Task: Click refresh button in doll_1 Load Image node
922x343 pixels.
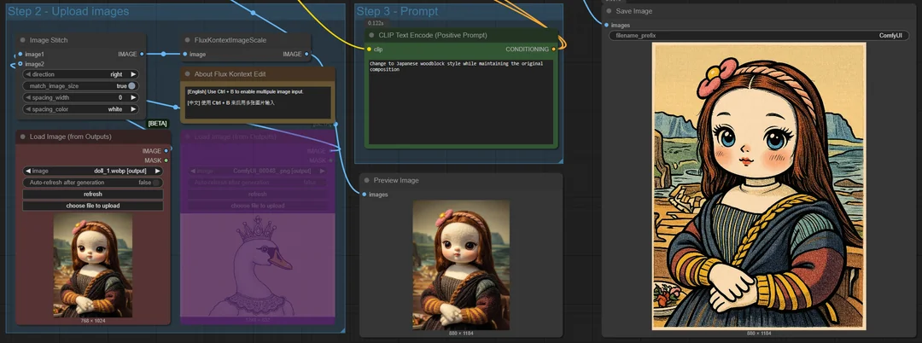Action: [x=93, y=195]
